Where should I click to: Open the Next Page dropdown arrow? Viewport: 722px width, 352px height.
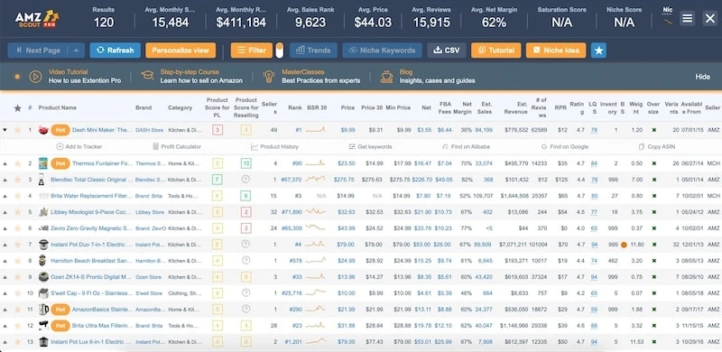[x=76, y=51]
